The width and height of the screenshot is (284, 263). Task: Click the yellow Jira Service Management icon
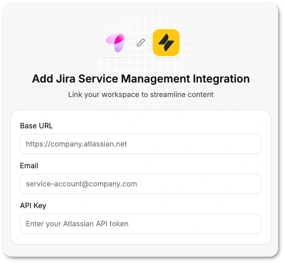click(166, 43)
